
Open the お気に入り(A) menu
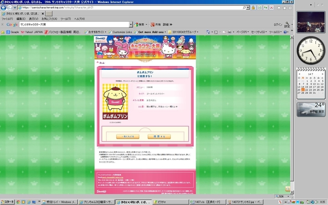[49, 19]
